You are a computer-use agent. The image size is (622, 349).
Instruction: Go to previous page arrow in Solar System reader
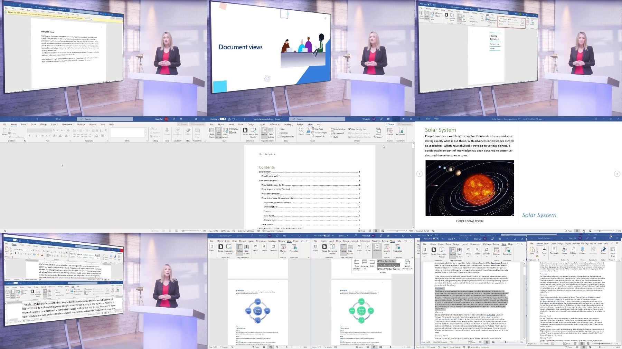point(419,174)
